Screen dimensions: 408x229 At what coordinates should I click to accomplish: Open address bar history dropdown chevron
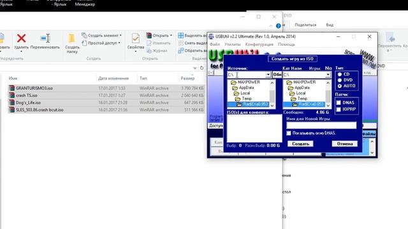(x=195, y=68)
